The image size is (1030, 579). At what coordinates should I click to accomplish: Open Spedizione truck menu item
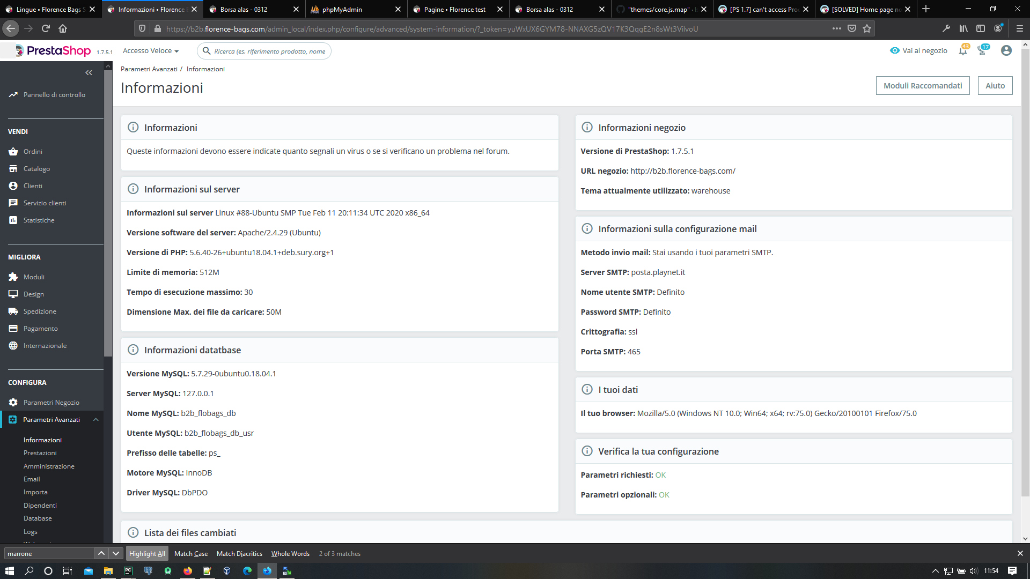point(13,311)
